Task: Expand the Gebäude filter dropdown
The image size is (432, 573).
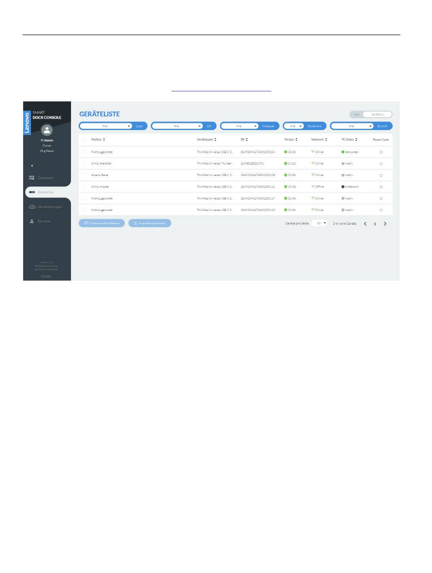Action: point(240,126)
